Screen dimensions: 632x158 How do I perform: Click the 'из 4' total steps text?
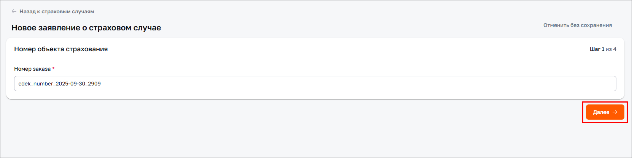611,49
